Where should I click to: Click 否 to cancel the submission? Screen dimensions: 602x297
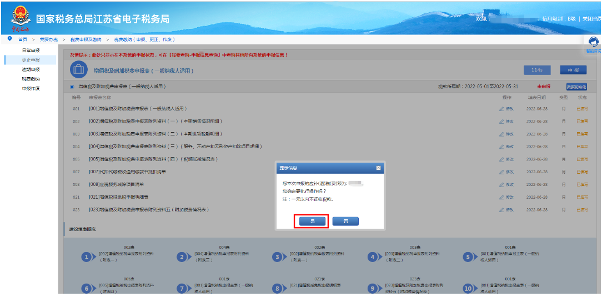[x=345, y=221]
